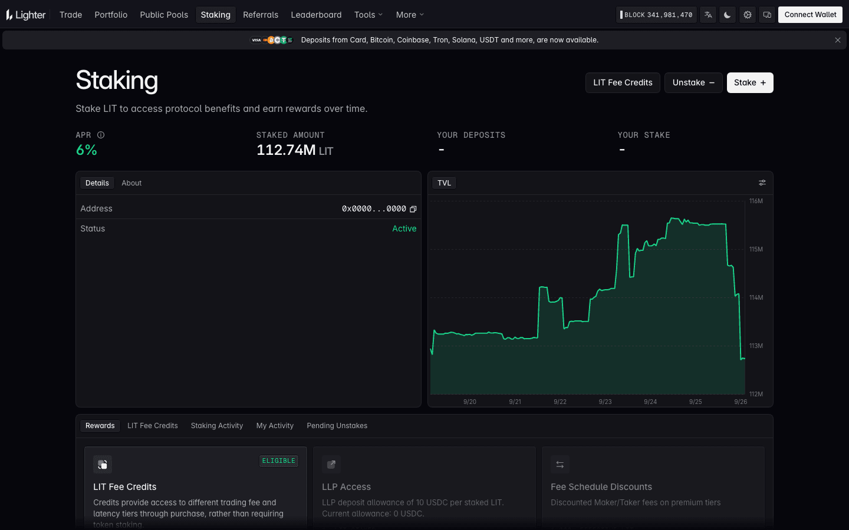Viewport: 849px width, 530px height.
Task: Open settings gear icon
Action: [748, 15]
